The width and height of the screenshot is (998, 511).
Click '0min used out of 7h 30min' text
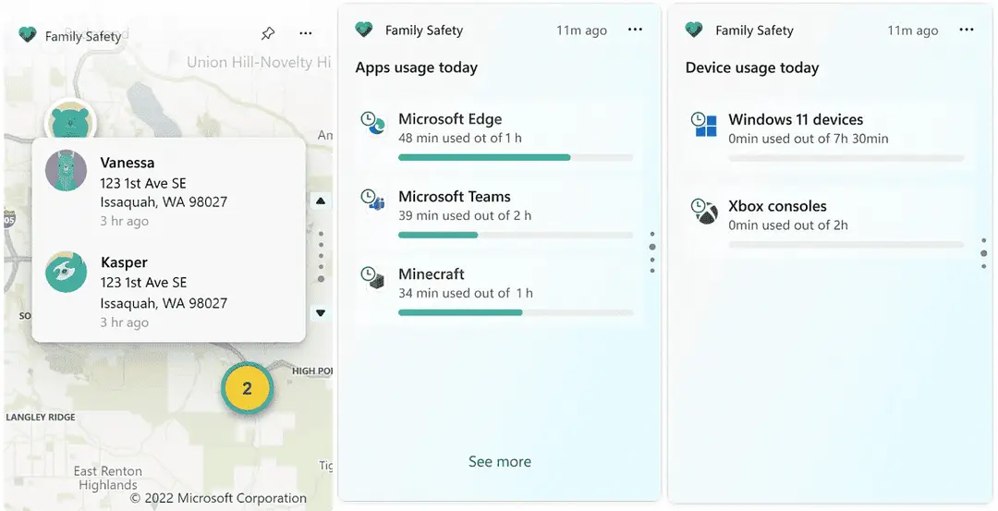[809, 138]
